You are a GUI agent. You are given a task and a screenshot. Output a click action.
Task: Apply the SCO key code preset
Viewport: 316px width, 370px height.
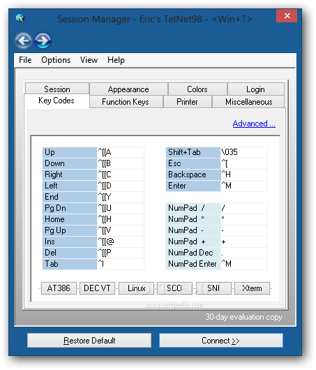(175, 288)
